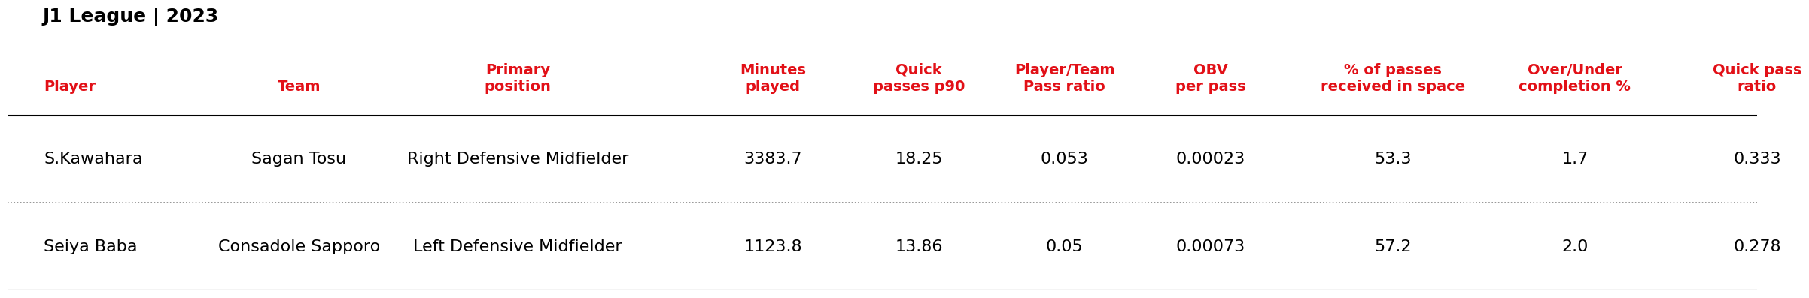
Task: Click the Player/Team Pass ratio header
Action: pos(1065,78)
